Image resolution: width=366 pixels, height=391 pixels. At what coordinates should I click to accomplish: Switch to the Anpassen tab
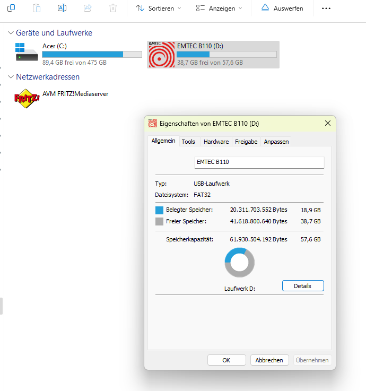point(276,142)
